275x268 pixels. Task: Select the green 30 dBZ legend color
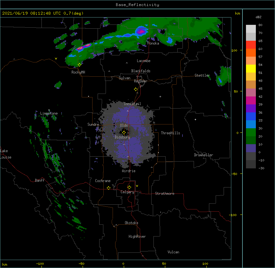click(251, 132)
